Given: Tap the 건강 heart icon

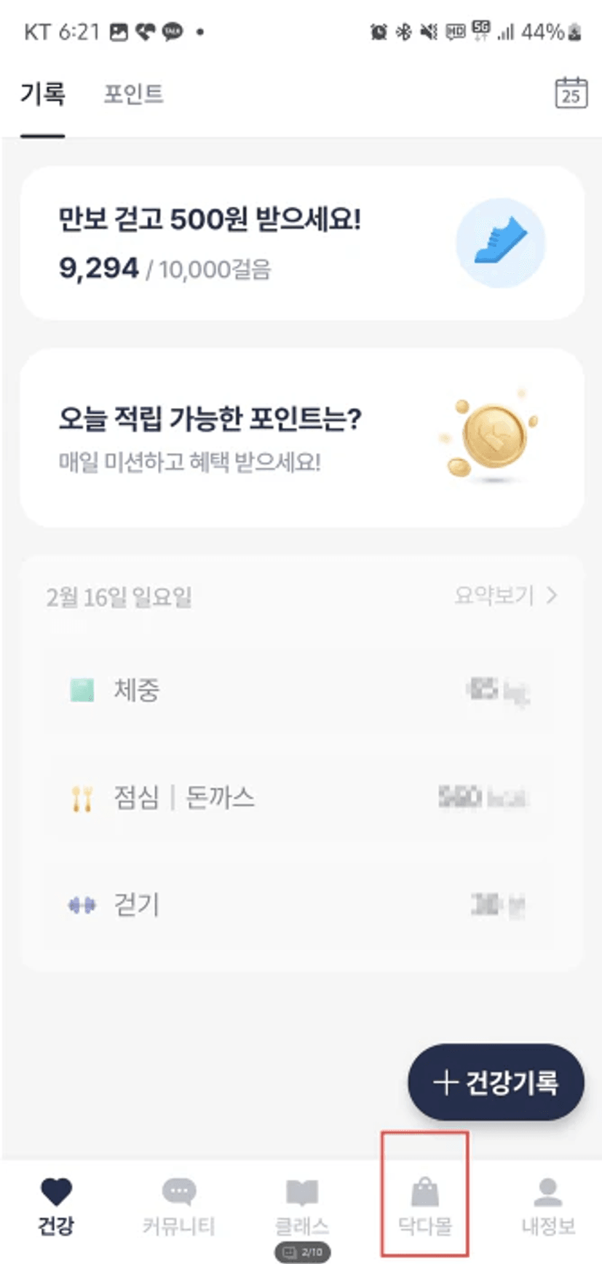Looking at the screenshot, I should 56,1193.
